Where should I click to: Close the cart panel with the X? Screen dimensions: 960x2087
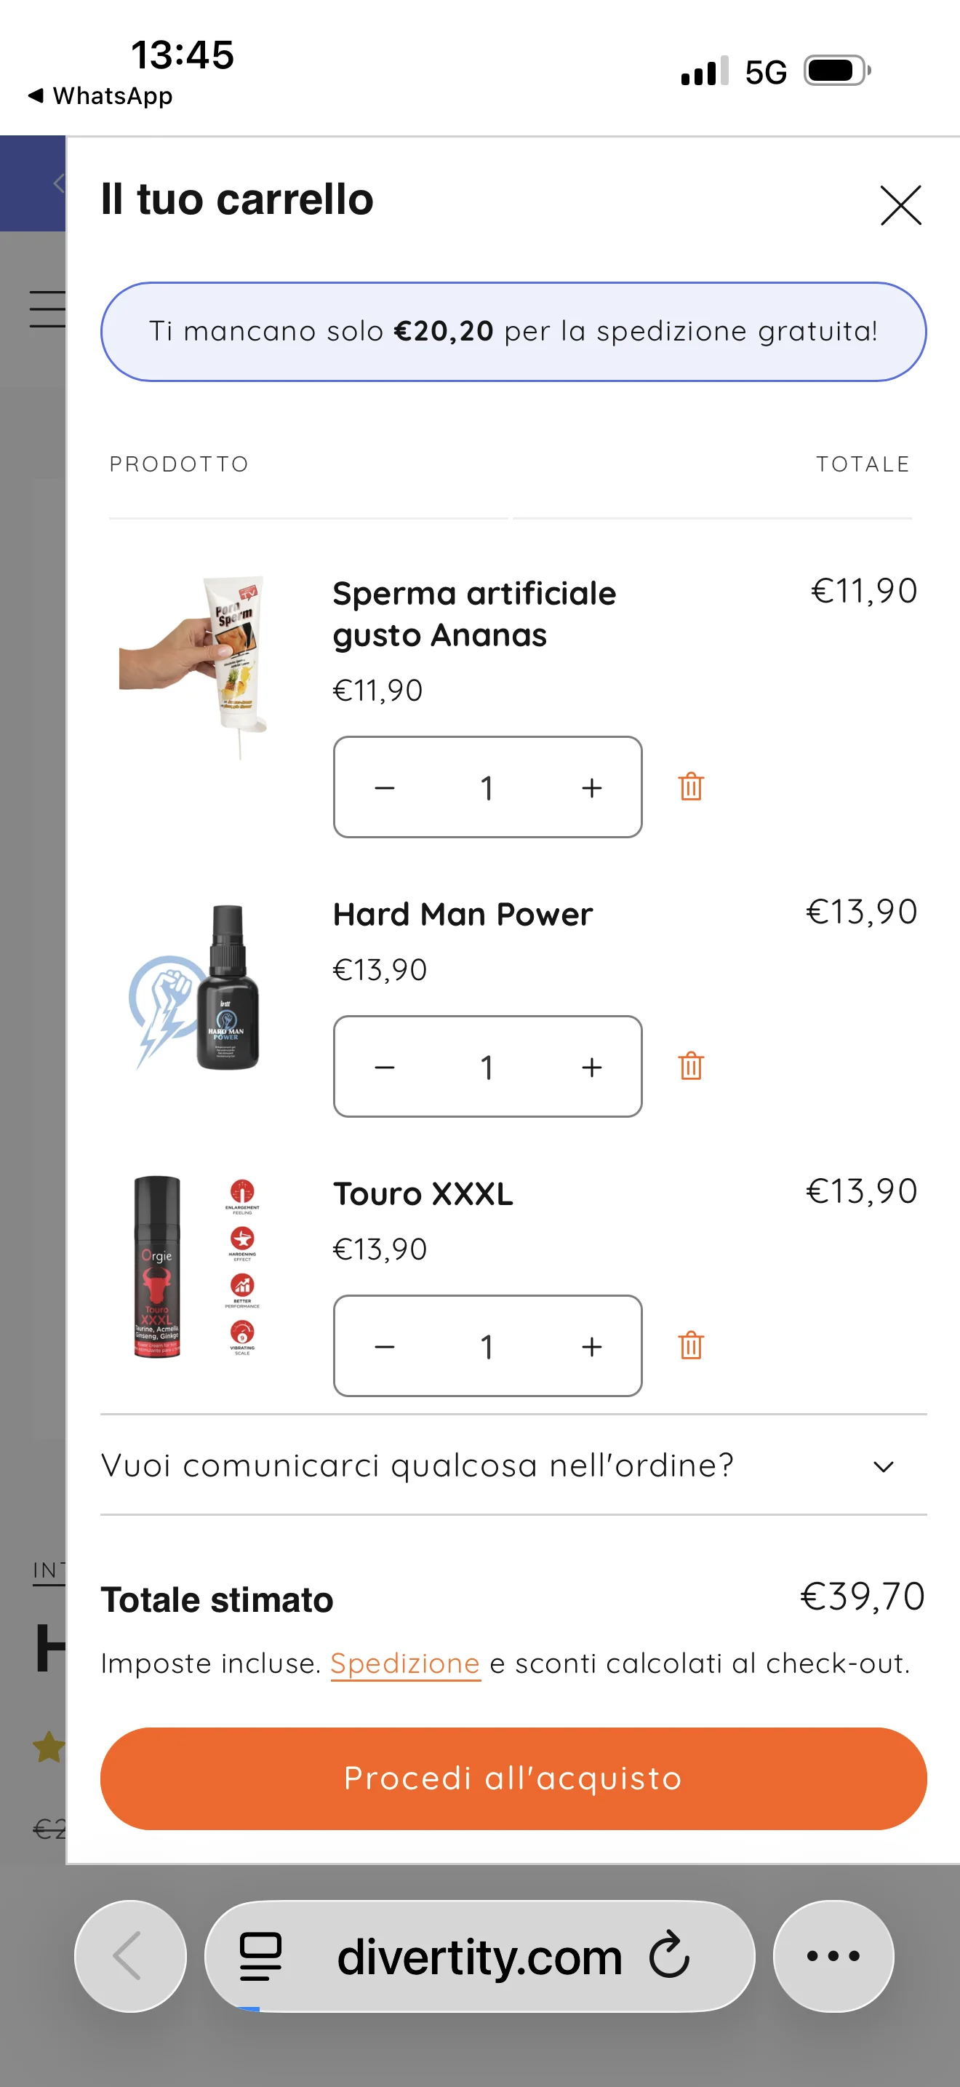(x=900, y=205)
